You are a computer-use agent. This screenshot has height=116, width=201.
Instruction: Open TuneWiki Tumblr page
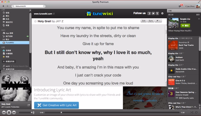tap(157, 13)
